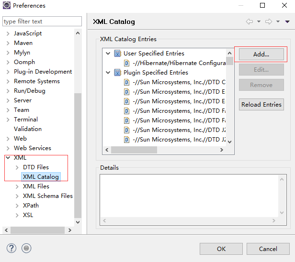This screenshot has width=295, height=262.
Task: Click the catalog list scroll up arrow
Action: tap(229, 53)
